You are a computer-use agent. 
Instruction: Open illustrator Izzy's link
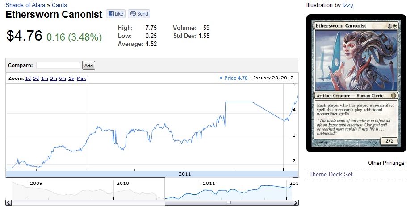[347, 5]
